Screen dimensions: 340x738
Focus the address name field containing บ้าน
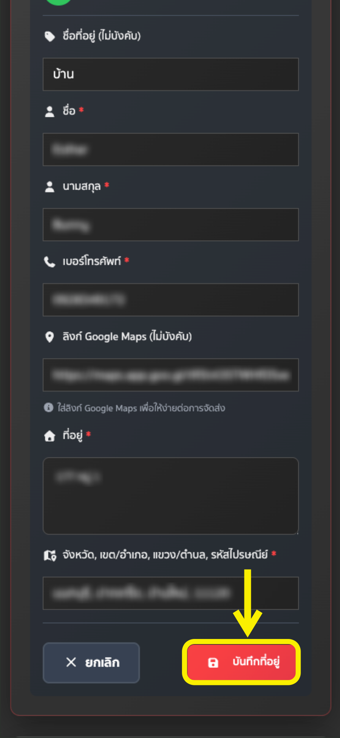point(171,74)
